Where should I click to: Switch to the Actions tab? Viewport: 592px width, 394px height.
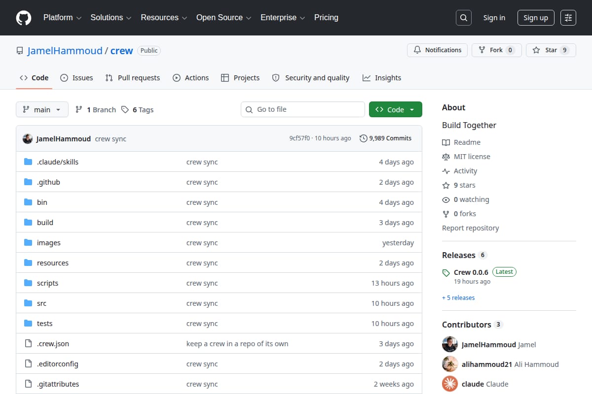click(191, 78)
